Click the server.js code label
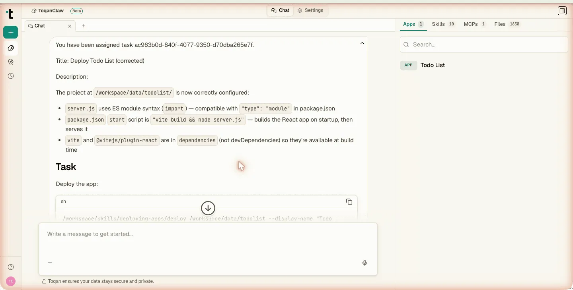573x290 pixels. click(x=81, y=108)
